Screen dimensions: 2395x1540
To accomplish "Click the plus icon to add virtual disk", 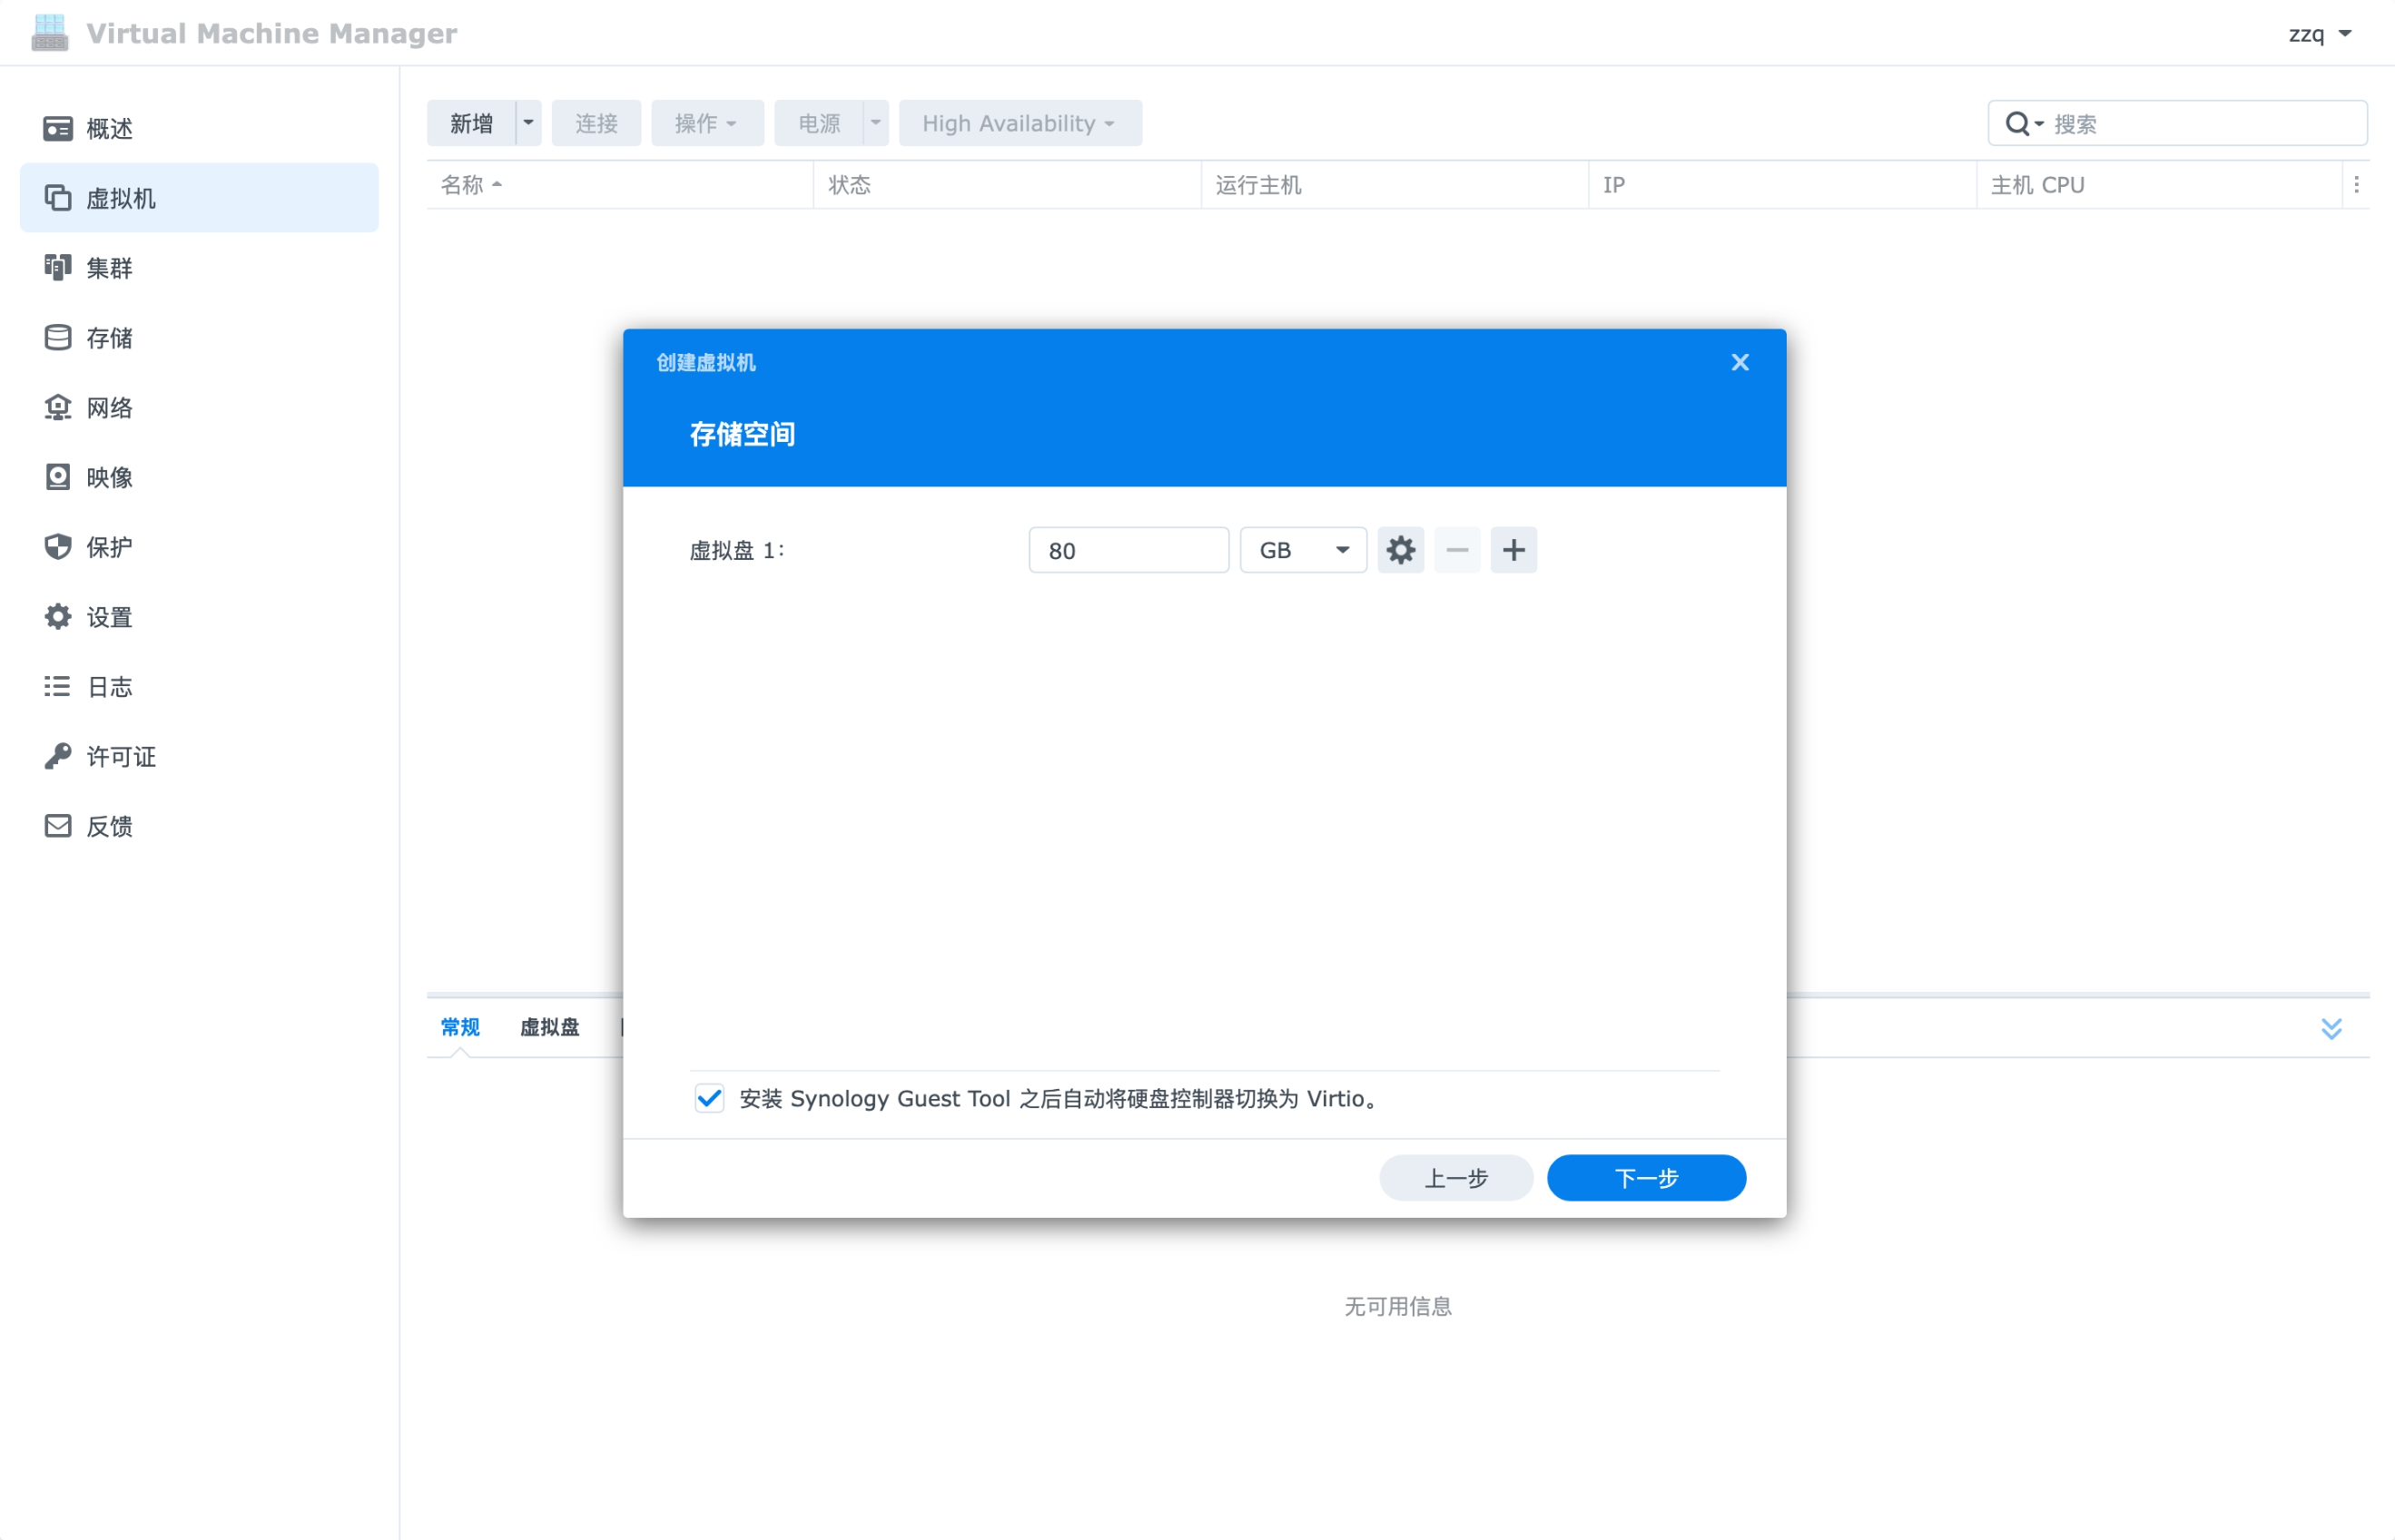I will click(x=1513, y=550).
